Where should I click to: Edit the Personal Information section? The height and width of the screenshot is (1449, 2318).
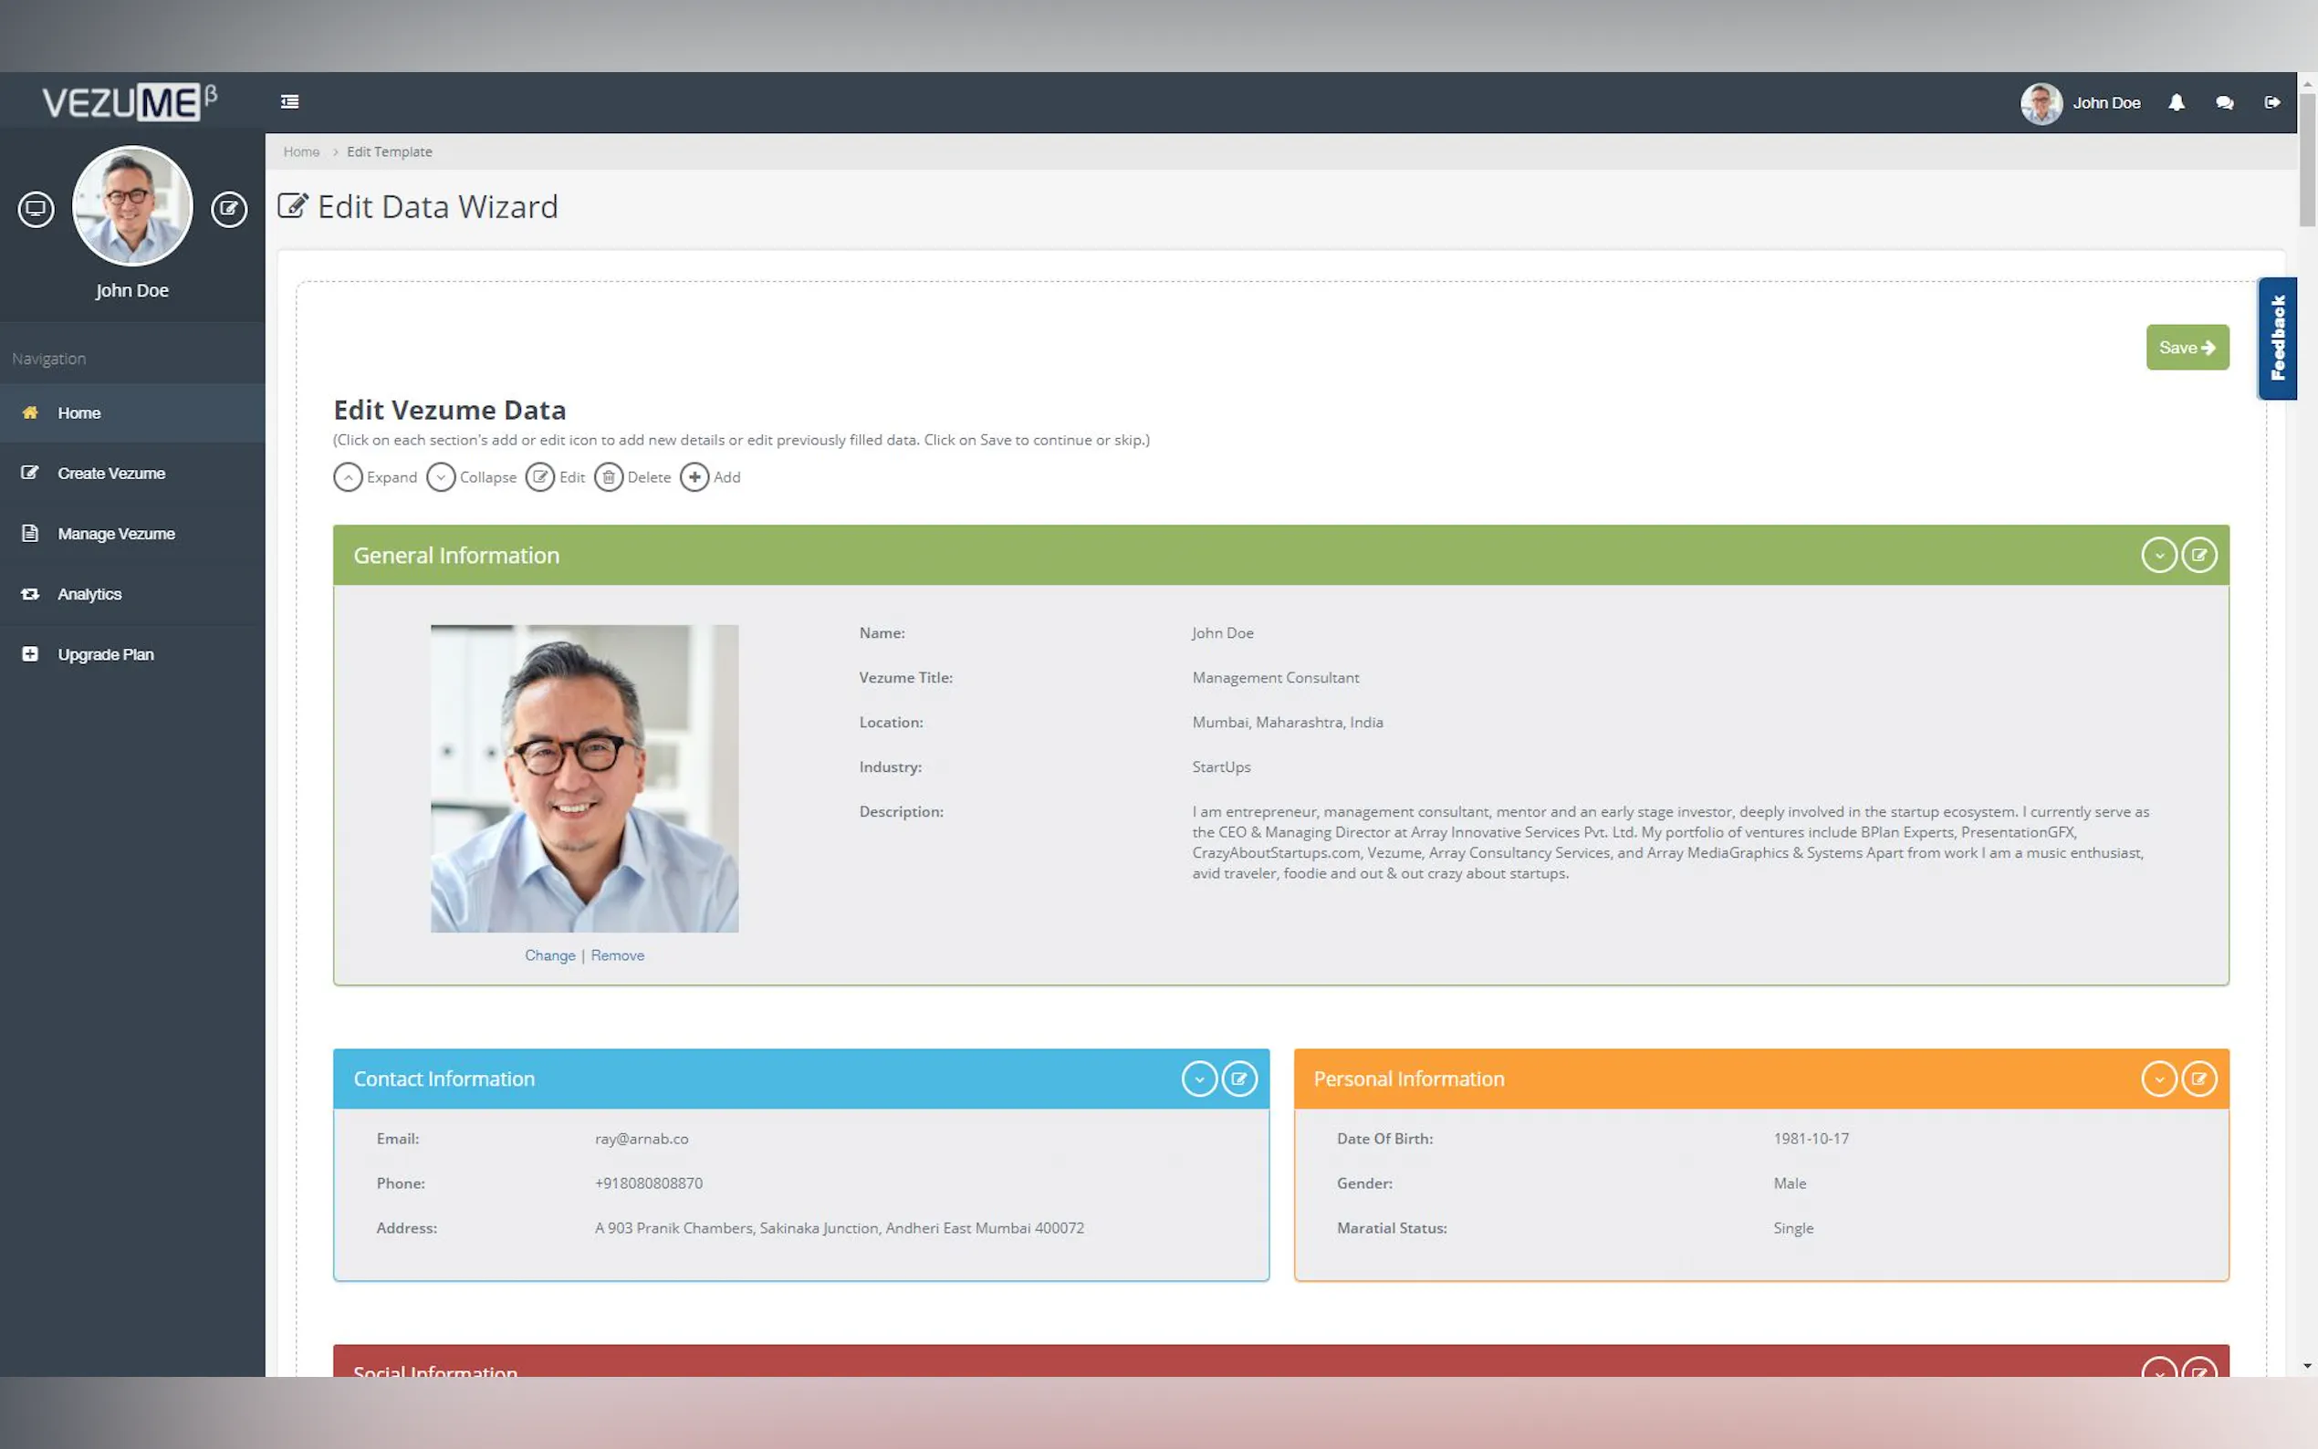(2199, 1079)
